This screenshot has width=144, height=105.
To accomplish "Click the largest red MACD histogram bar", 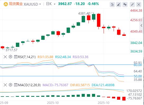I will point(124,99).
